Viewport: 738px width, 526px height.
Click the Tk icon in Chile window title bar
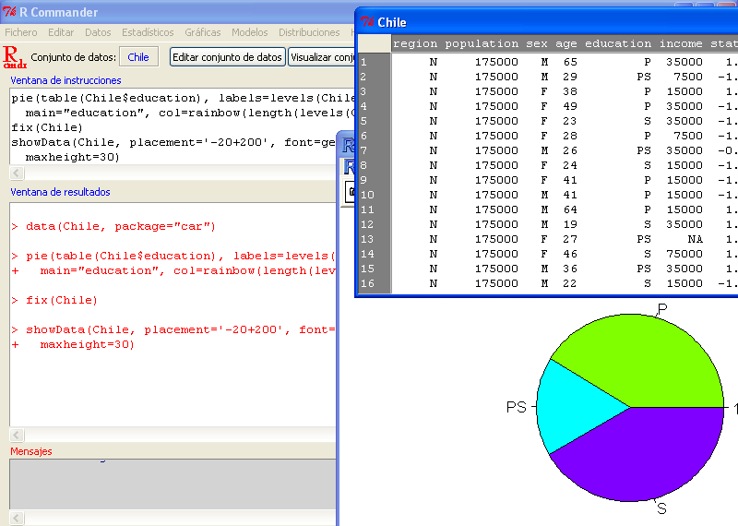click(367, 22)
